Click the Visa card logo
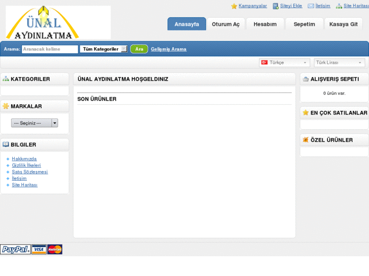Image resolution: width=369 pixels, height=276 pixels. point(39,249)
